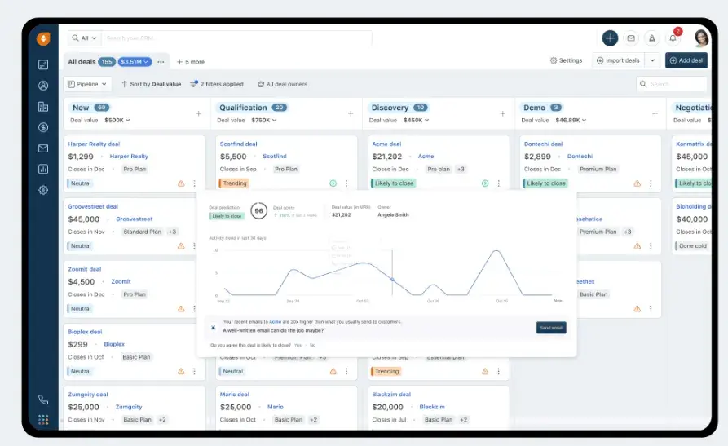Screen dimensions: 728x446
Task: Open Accounts via the building icon
Action: tap(43, 106)
